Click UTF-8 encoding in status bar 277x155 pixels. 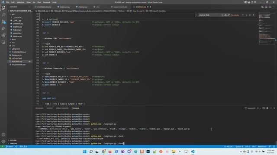click(247, 146)
